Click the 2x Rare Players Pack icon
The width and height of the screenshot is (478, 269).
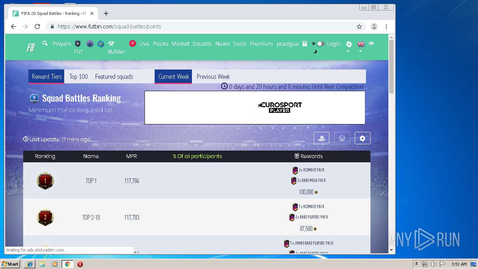point(292,217)
